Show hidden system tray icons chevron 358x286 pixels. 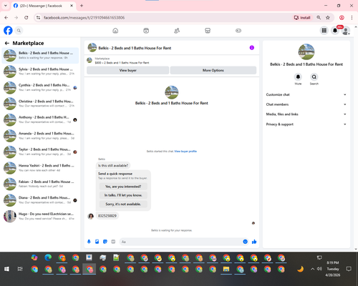pyautogui.click(x=312, y=269)
